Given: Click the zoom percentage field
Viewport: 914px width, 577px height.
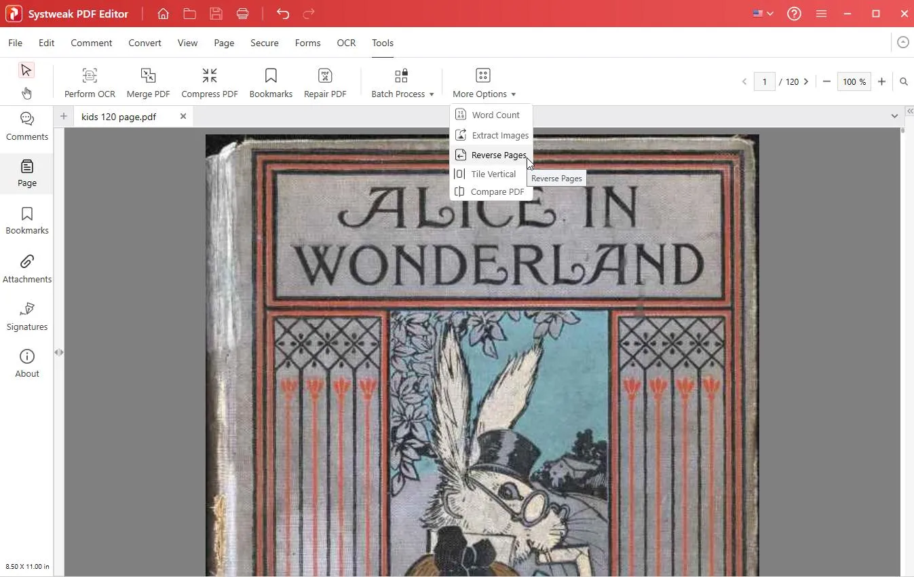Looking at the screenshot, I should 854,81.
